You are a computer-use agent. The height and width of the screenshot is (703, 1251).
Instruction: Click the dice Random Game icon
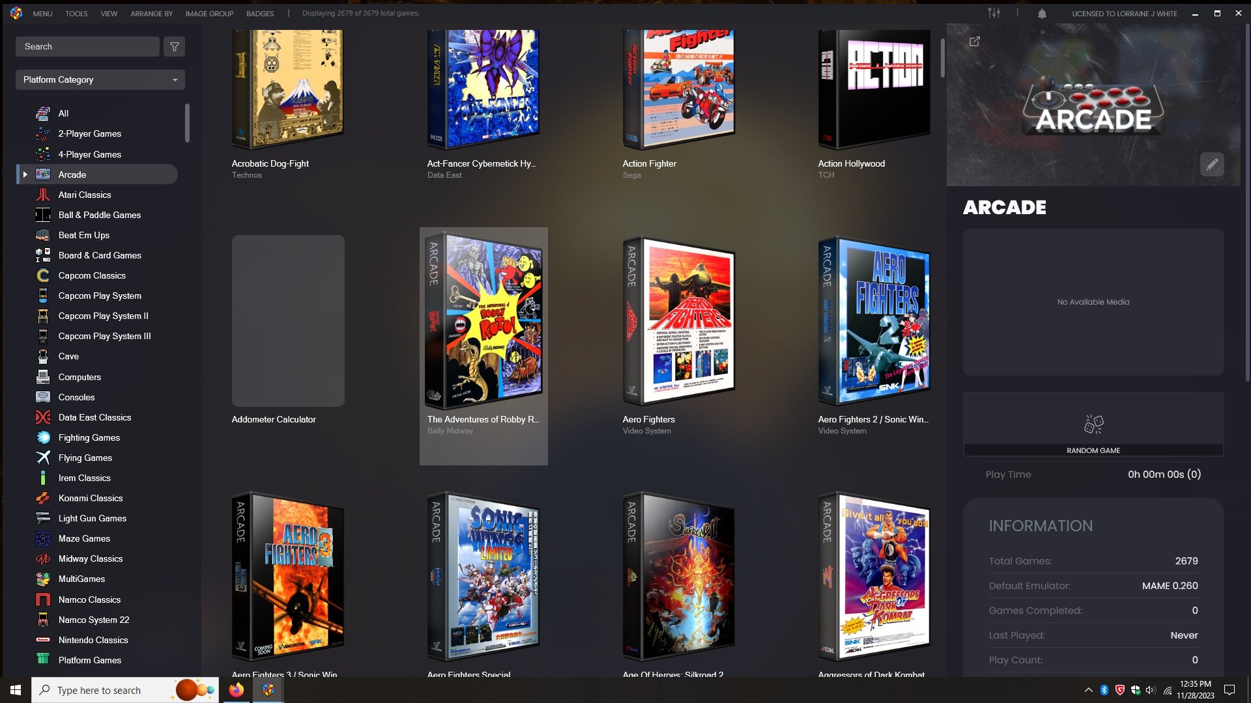[x=1093, y=424]
